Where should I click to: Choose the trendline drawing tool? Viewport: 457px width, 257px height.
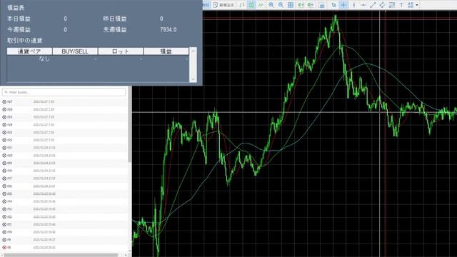coord(373,5)
